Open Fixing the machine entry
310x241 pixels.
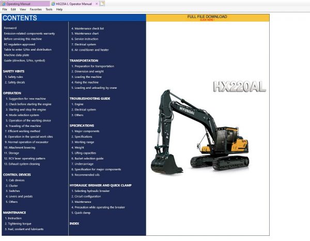pyautogui.click(x=85, y=83)
